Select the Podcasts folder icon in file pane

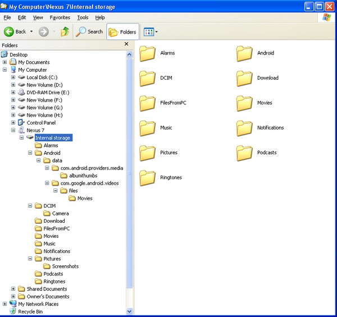coord(244,153)
